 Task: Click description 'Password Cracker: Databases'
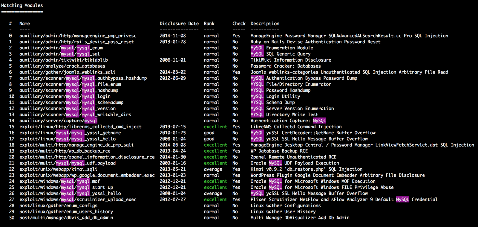[x=286, y=66]
